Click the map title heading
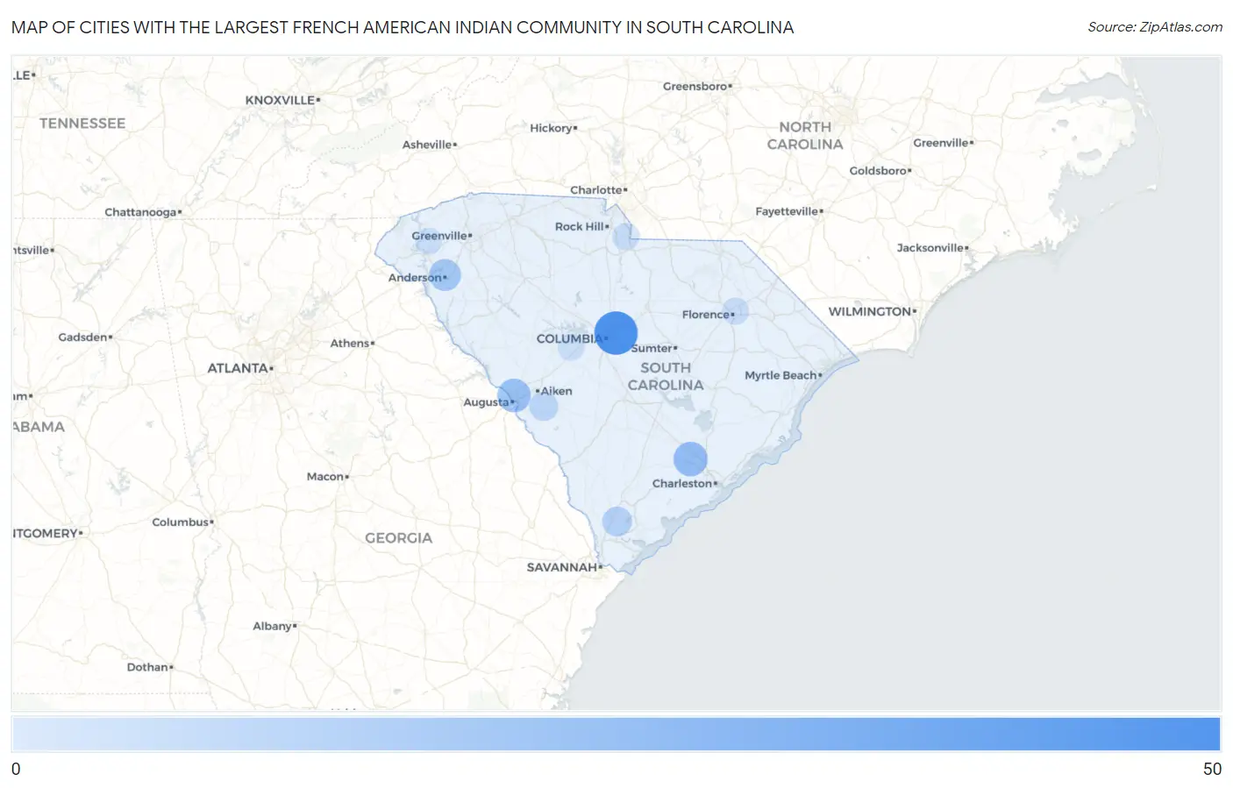The image size is (1233, 788). [403, 27]
